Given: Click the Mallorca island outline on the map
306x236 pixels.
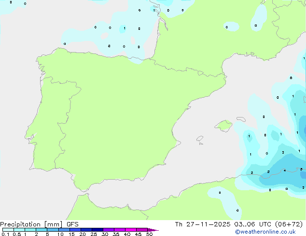Looking at the screenshot, I should click(x=223, y=126).
